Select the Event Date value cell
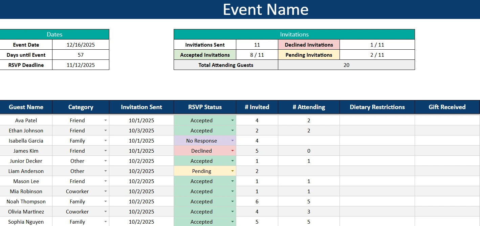Screen dimensions: 480x226 pyautogui.click(x=81, y=45)
